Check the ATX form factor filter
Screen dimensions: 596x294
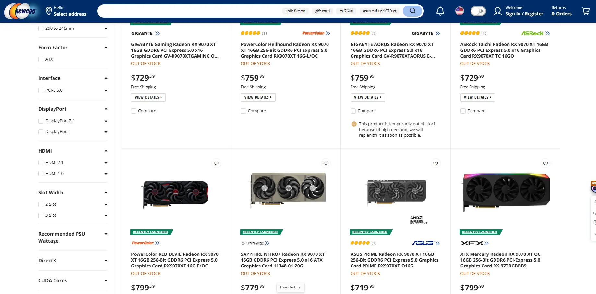tap(41, 59)
